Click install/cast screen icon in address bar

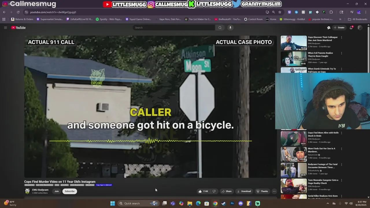(267, 12)
